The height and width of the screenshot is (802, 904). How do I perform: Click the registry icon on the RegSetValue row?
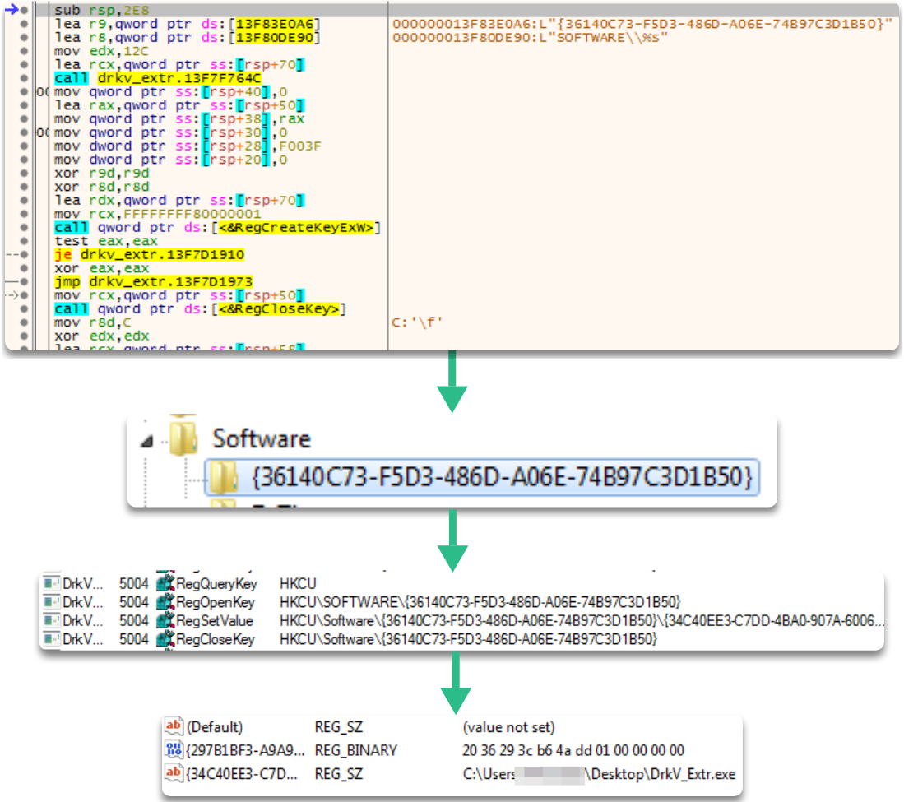pos(165,620)
